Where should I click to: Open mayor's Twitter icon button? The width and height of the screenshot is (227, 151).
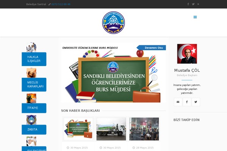(196, 102)
